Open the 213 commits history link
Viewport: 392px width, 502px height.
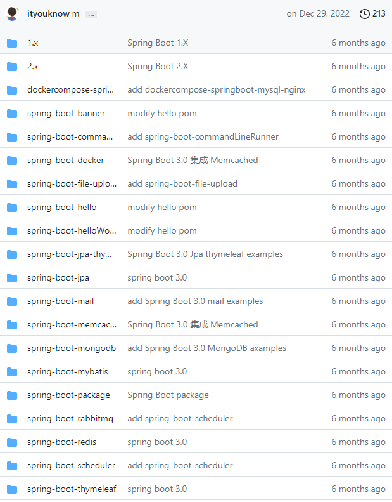372,14
